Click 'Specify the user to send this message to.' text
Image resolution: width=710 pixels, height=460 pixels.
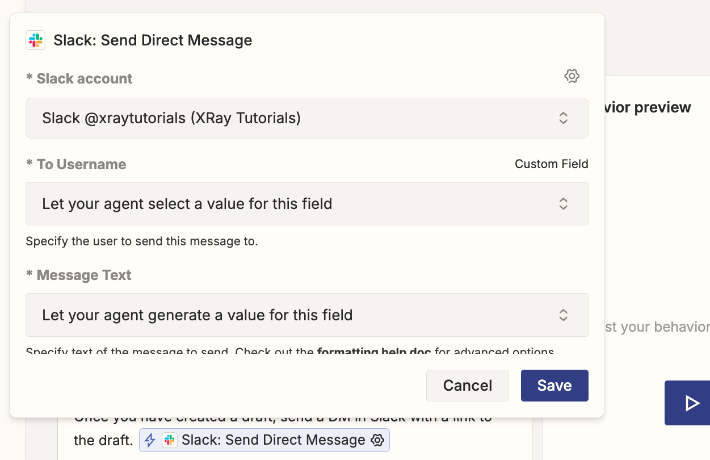coord(142,241)
